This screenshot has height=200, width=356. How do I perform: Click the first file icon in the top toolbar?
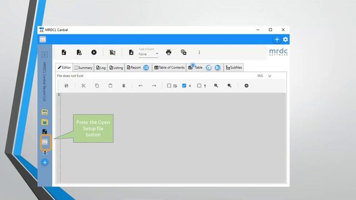[x=64, y=52]
